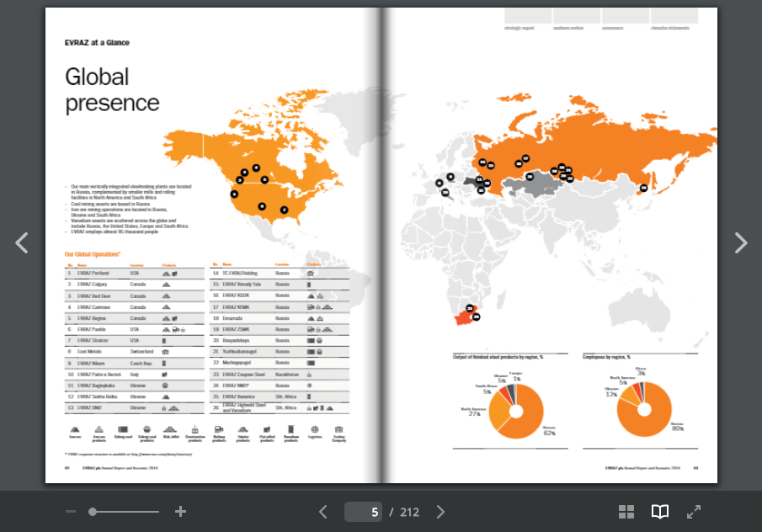Zoom out with the minus icon
762x532 pixels.
(71, 512)
